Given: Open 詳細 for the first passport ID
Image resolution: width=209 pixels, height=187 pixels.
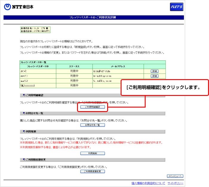Looking at the screenshot, I should [154, 71].
